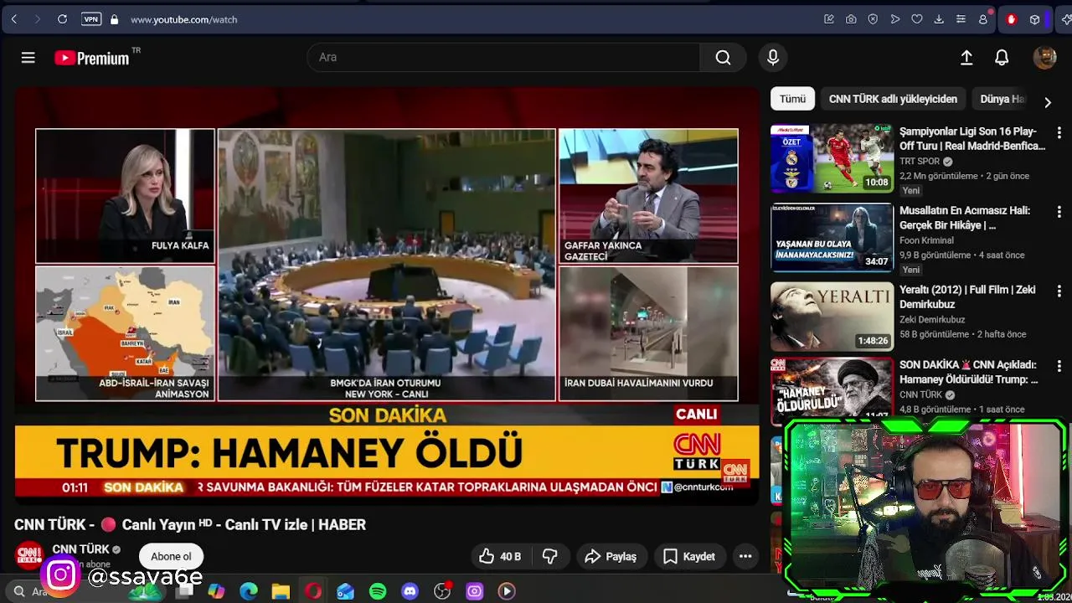
Task: Open options menu for Yeraltı (2012) video
Action: coord(1059,291)
